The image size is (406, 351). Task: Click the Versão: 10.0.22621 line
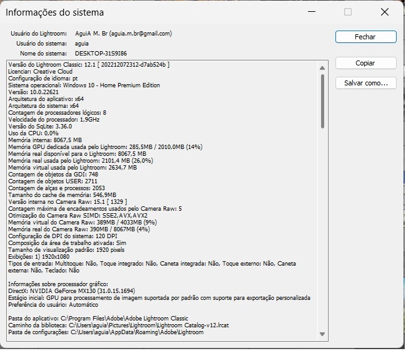[x=33, y=92]
